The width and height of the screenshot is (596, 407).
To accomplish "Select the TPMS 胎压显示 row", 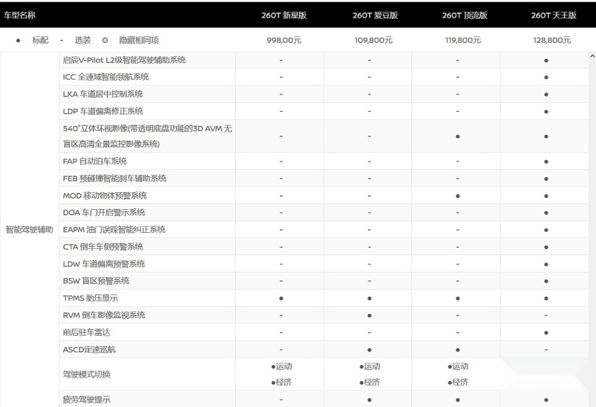I will (324, 298).
